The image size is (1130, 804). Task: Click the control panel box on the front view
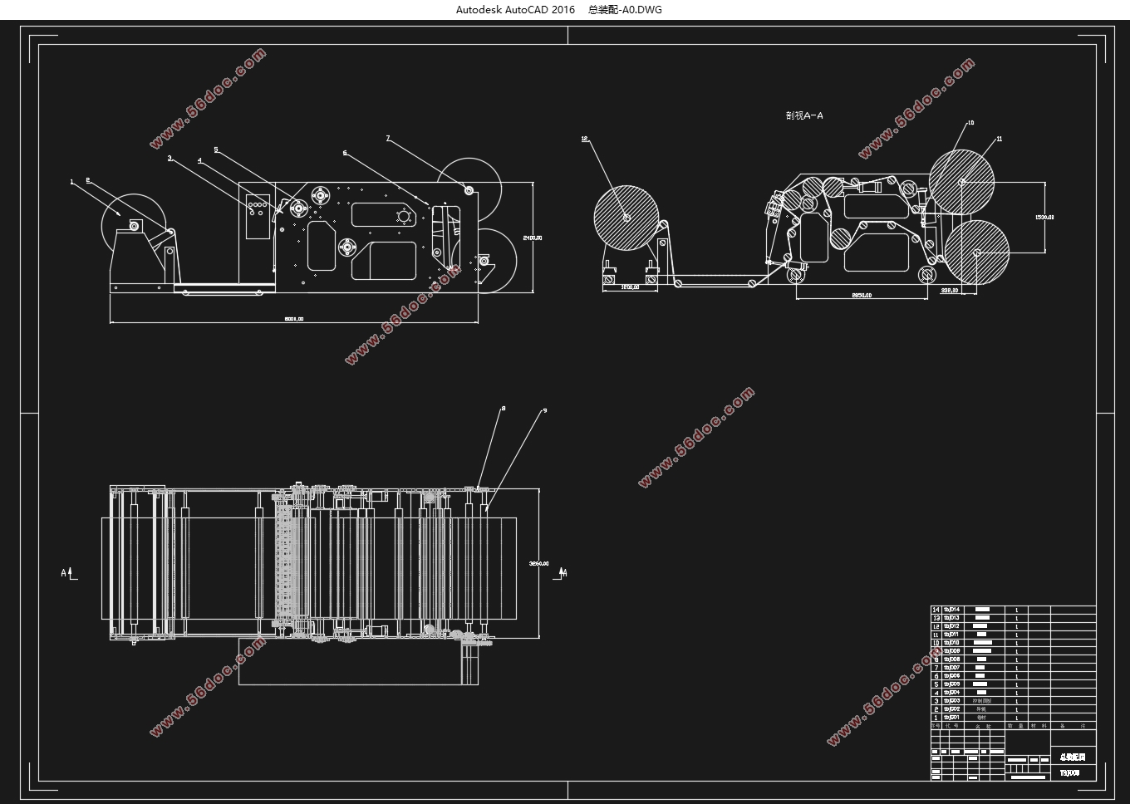pyautogui.click(x=258, y=216)
